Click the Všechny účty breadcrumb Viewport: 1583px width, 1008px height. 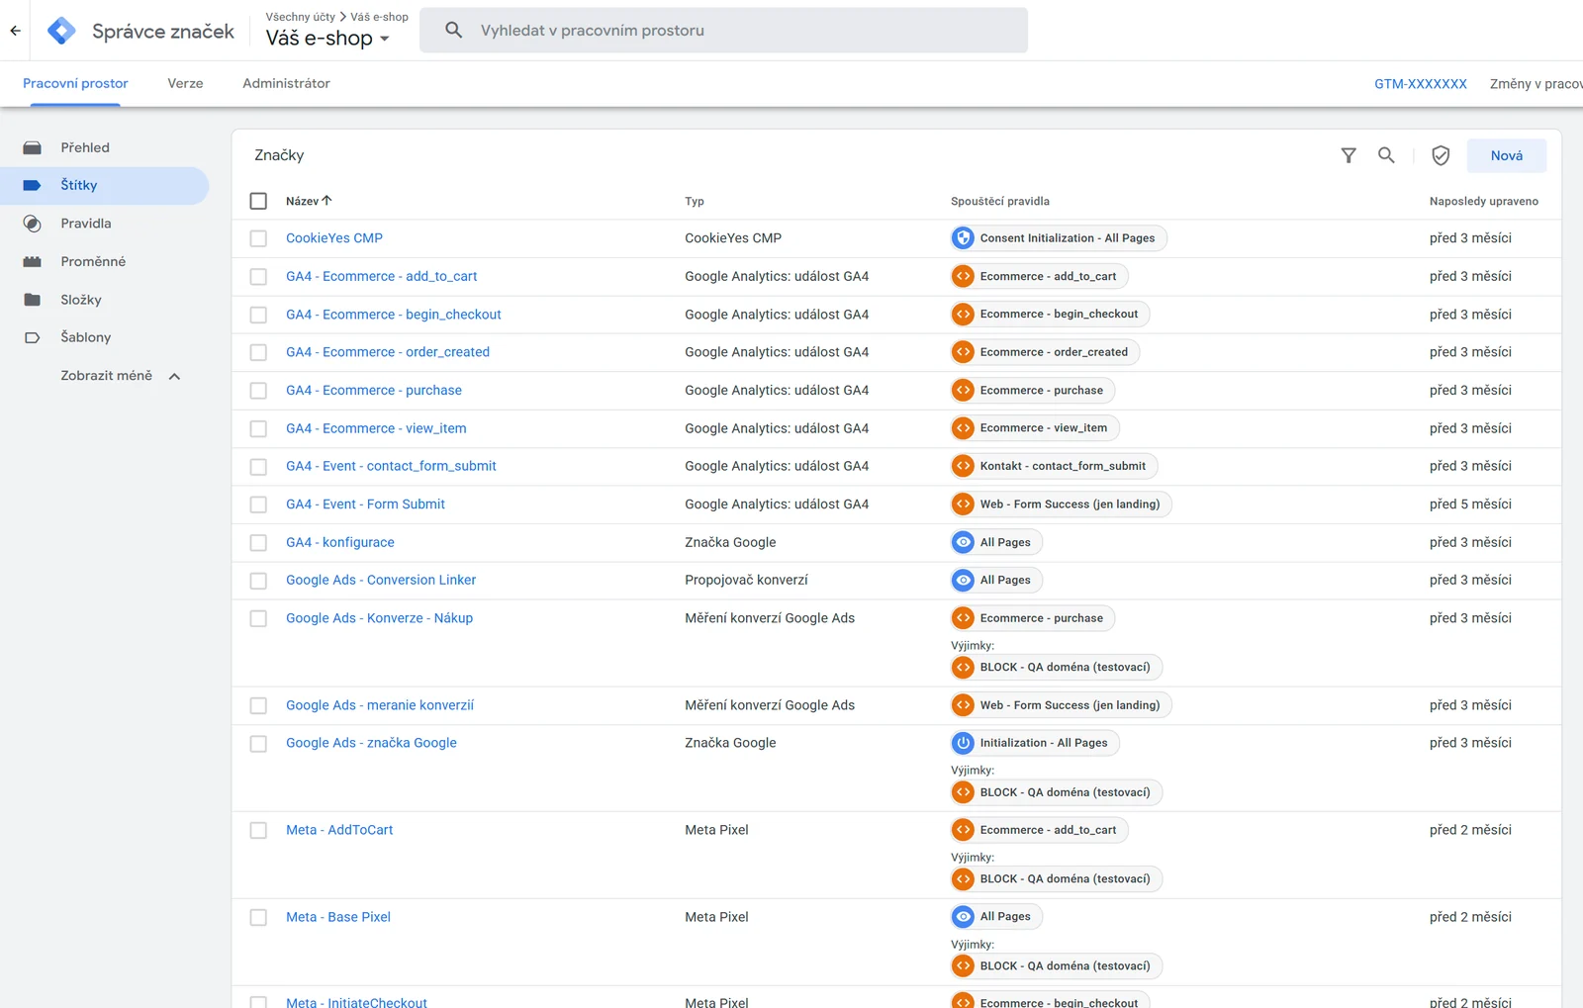(x=300, y=17)
